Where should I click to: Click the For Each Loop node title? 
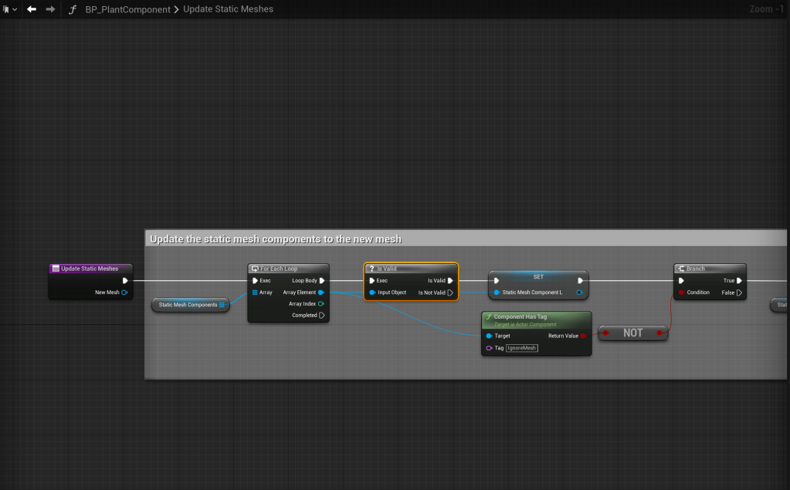tap(280, 269)
